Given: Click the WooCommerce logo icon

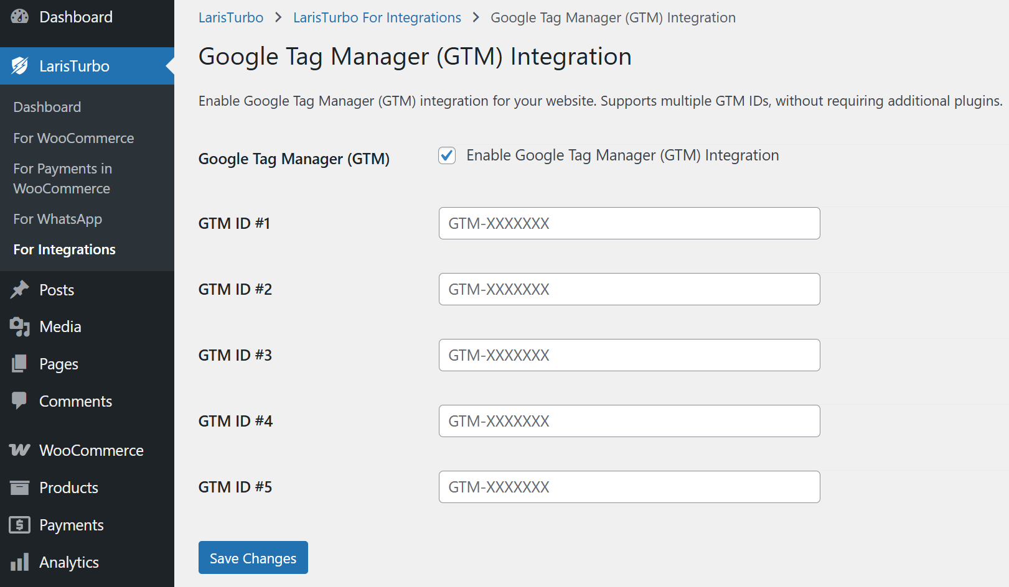Looking at the screenshot, I should click(20, 450).
